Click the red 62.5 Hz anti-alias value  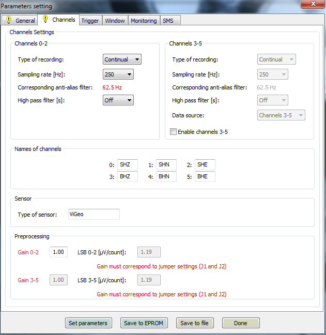(x=112, y=87)
